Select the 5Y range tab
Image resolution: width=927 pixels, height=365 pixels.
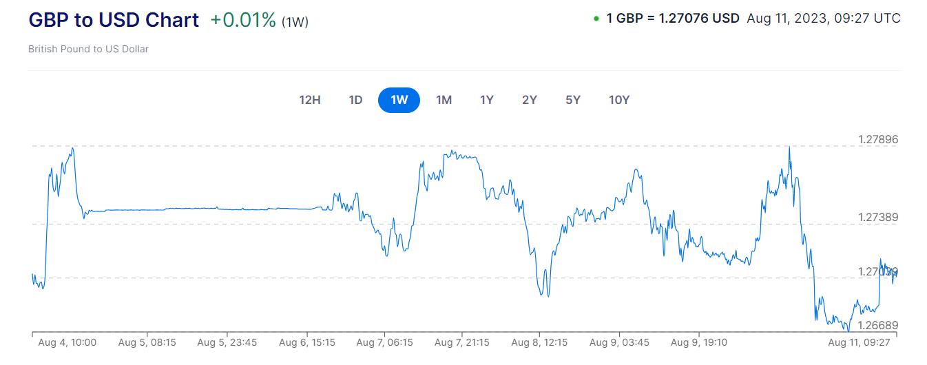(573, 100)
